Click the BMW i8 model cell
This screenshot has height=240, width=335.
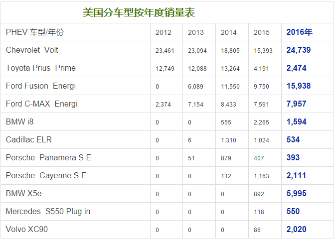pyautogui.click(x=19, y=122)
